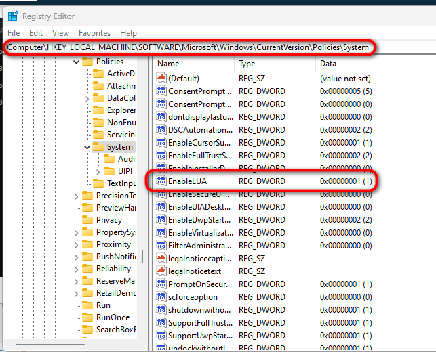Expand the Reliability folder node
436x352 pixels.
[76, 269]
